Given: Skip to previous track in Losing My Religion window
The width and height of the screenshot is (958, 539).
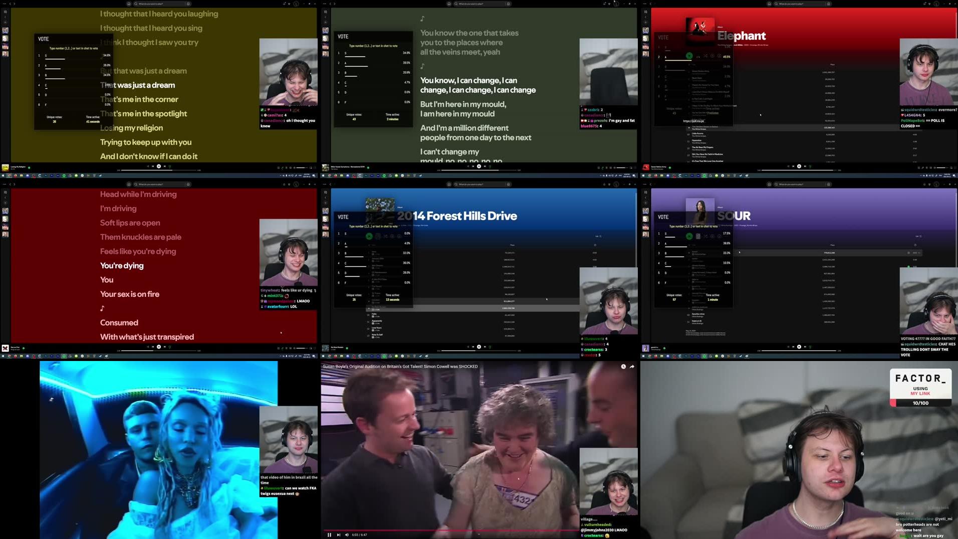Looking at the screenshot, I should [153, 166].
